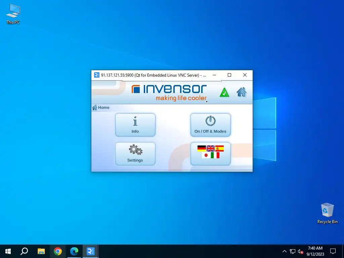
Task: Show hidden system tray icons
Action: click(284, 251)
